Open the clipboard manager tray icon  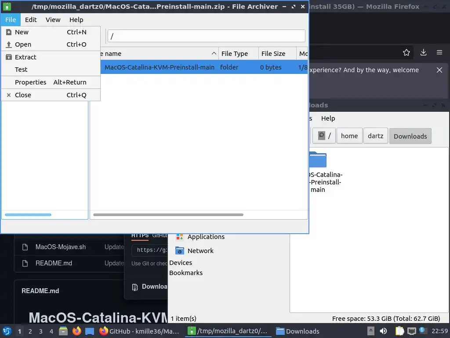point(399,331)
